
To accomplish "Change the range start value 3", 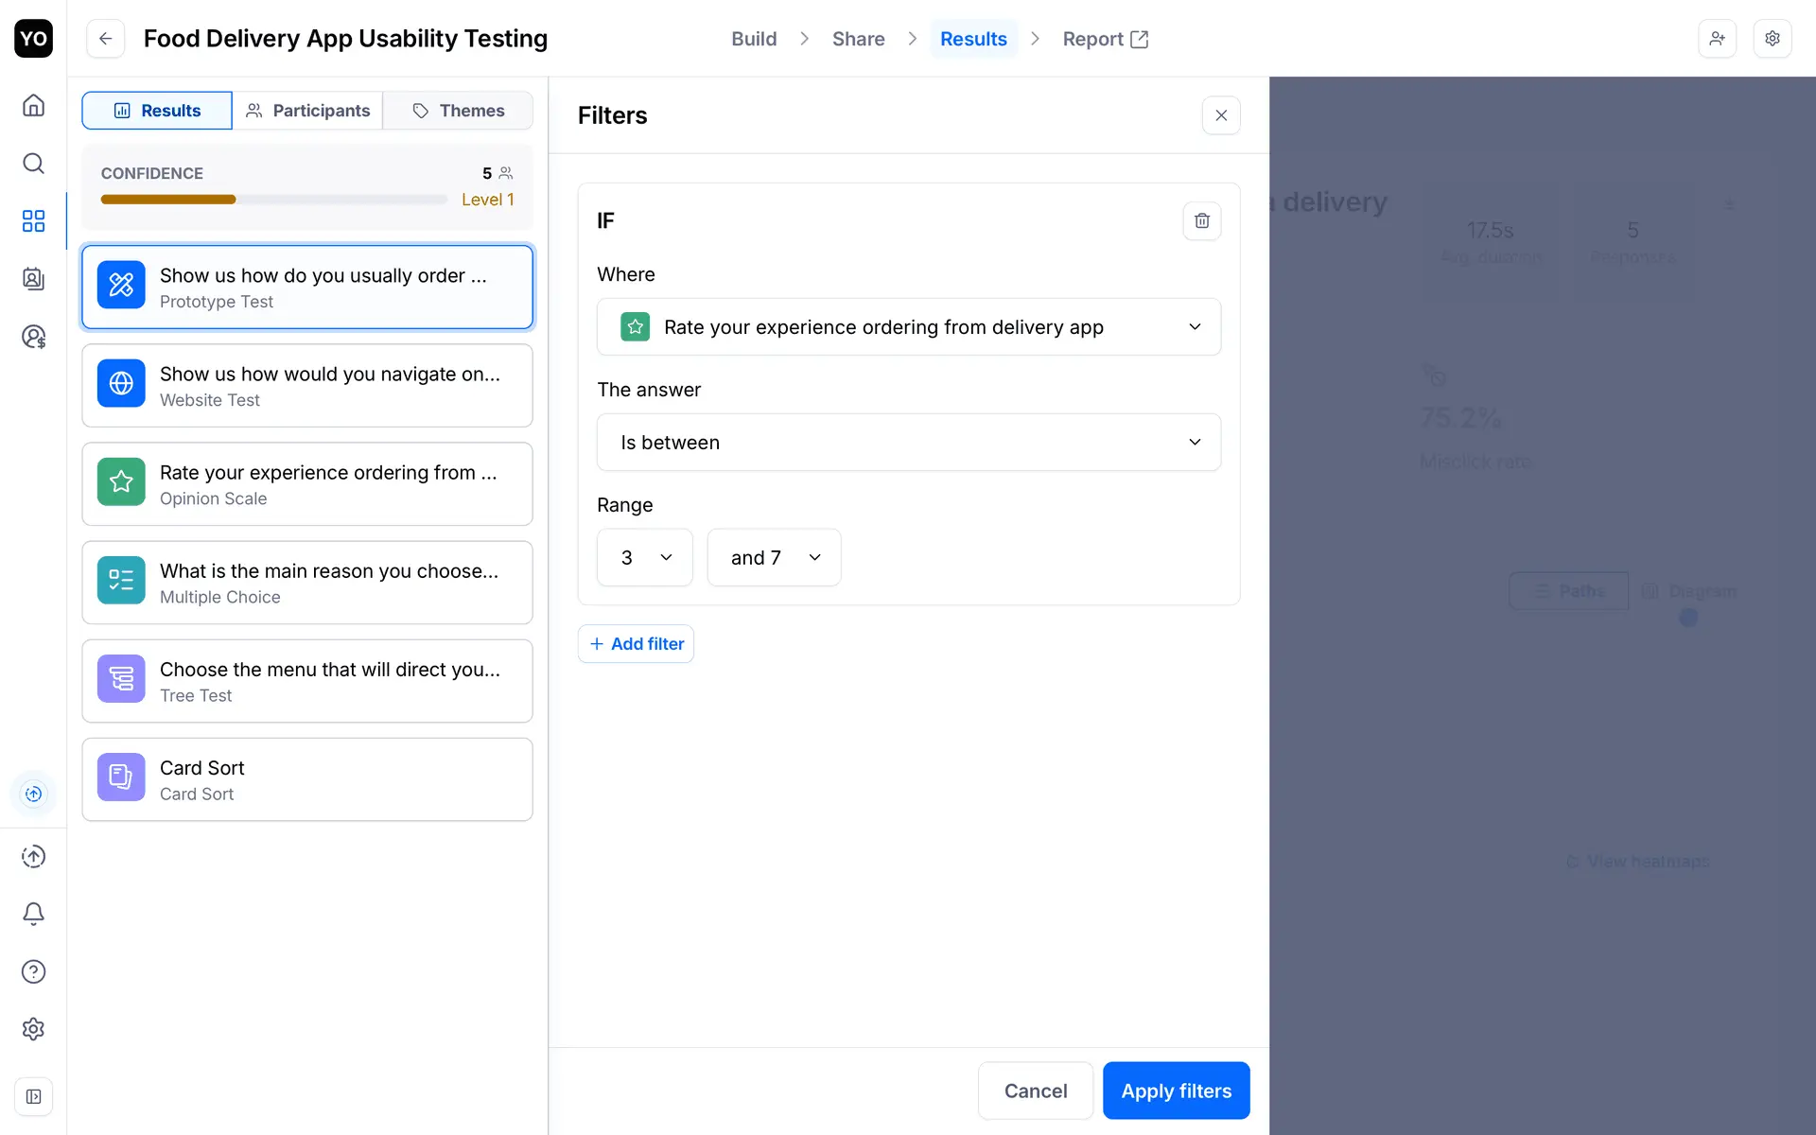I will pos(644,558).
